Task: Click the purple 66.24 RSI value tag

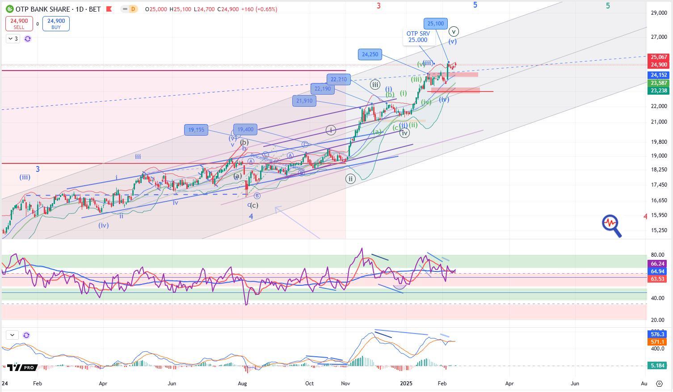Action: pos(658,264)
